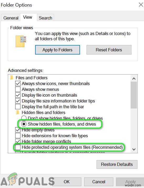Check Hide protected operating system files
Viewport: 144px width, 188px height.
pos(18,147)
